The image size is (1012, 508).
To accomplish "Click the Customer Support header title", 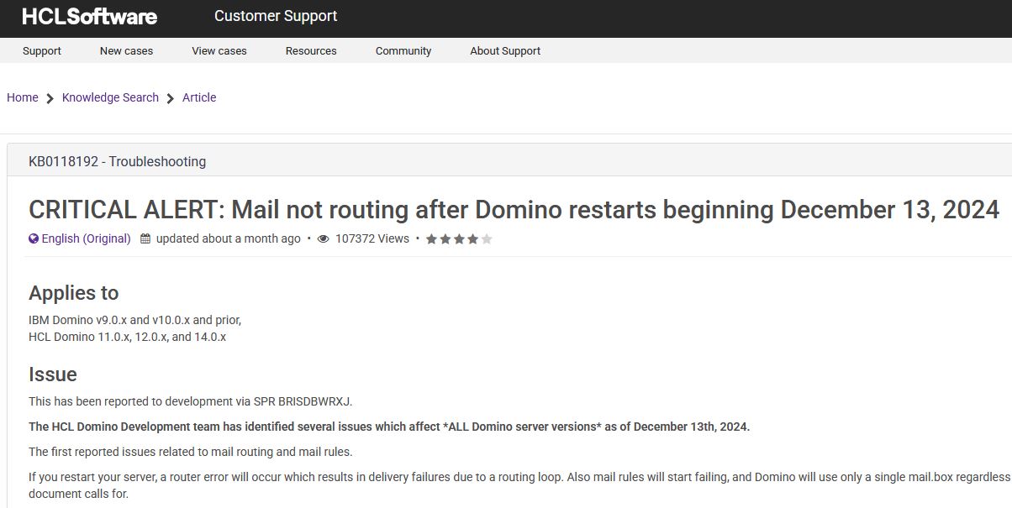I will tap(276, 16).
